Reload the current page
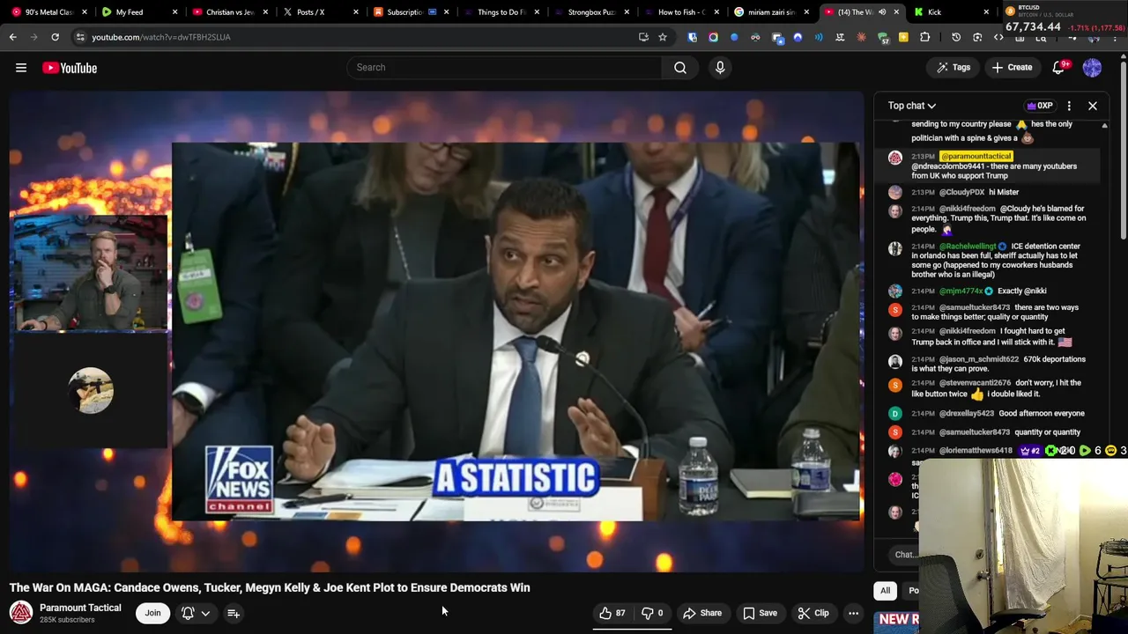 point(55,37)
